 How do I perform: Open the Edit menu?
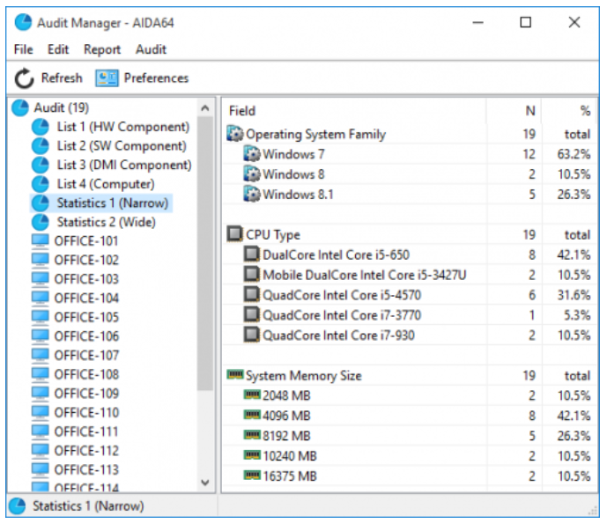[x=58, y=49]
